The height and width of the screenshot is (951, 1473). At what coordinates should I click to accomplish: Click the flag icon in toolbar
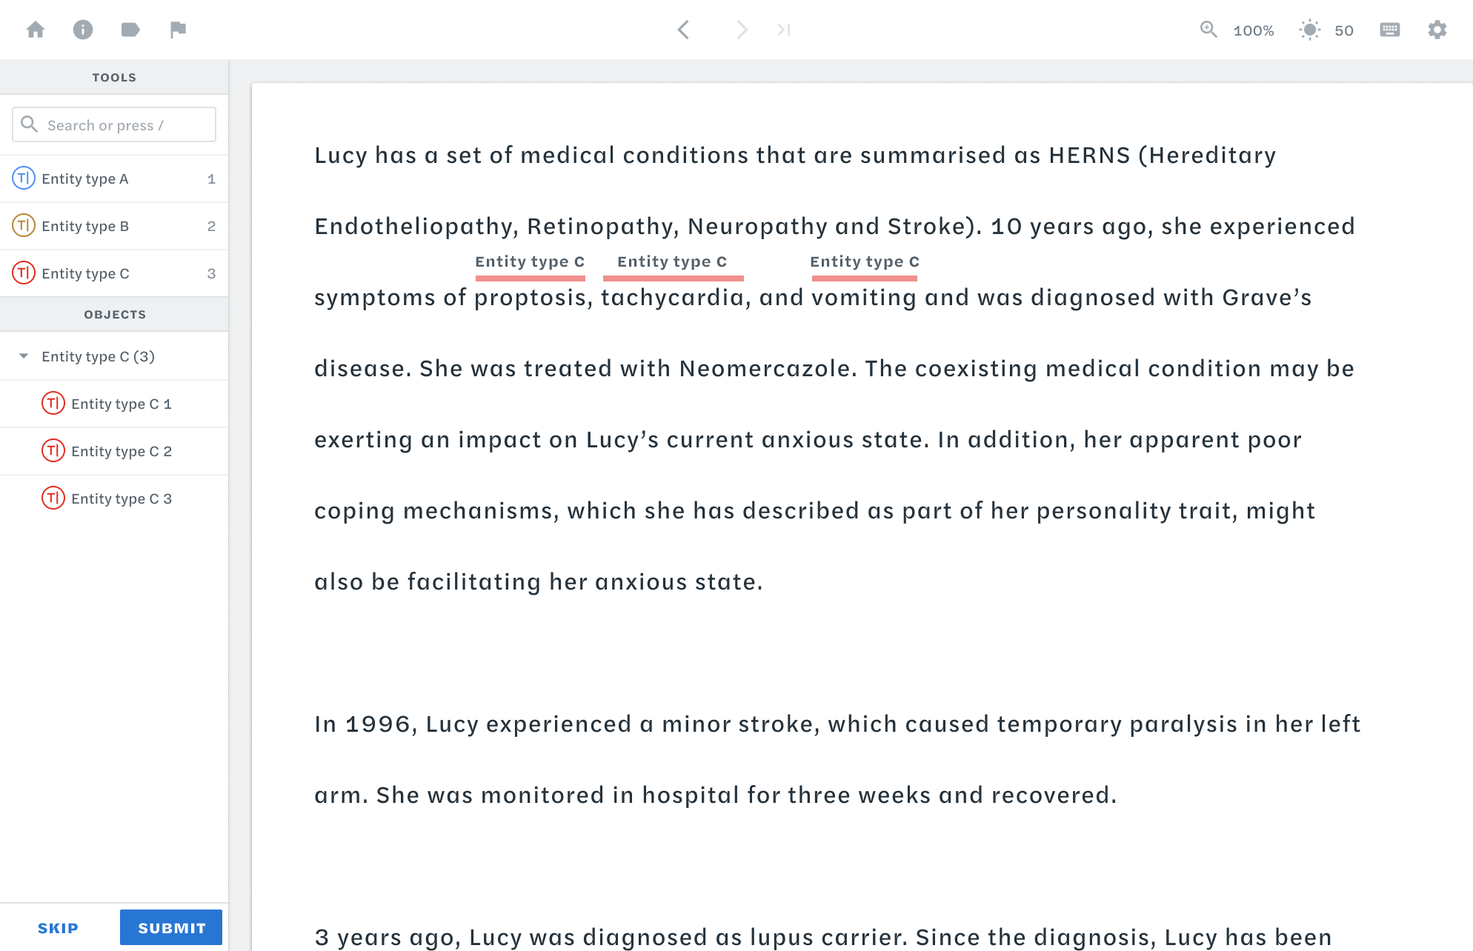click(177, 29)
